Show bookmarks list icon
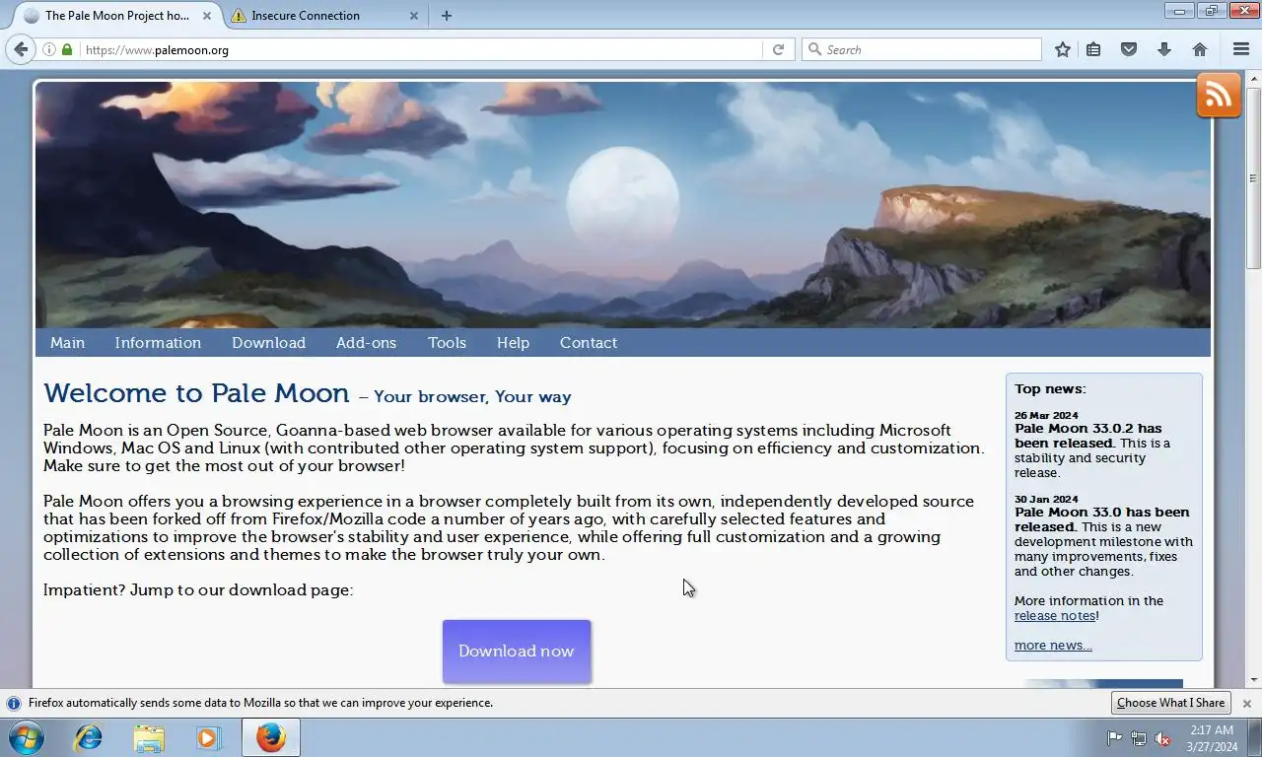Screen dimensions: 1262x757 pyautogui.click(x=1093, y=49)
